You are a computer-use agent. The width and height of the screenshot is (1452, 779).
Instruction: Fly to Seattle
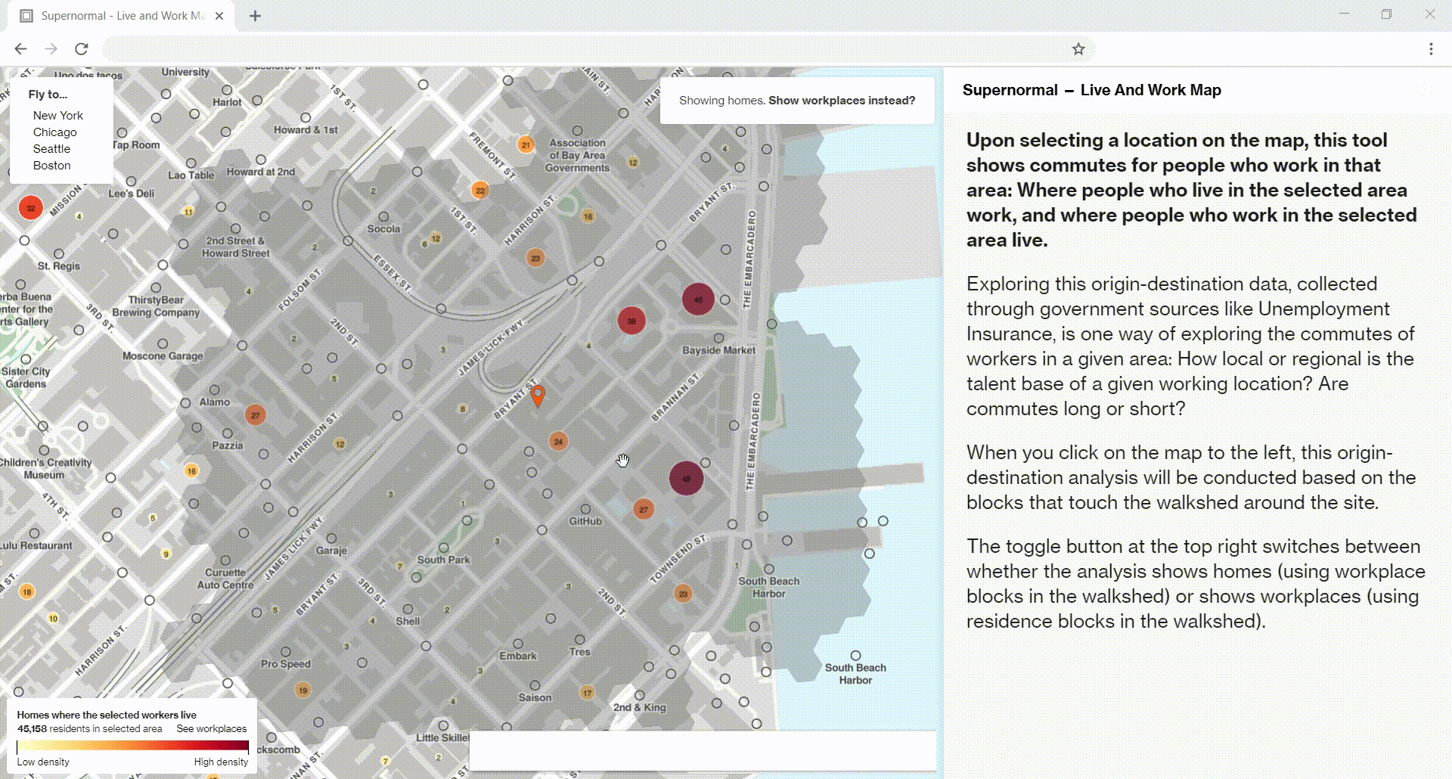[51, 149]
